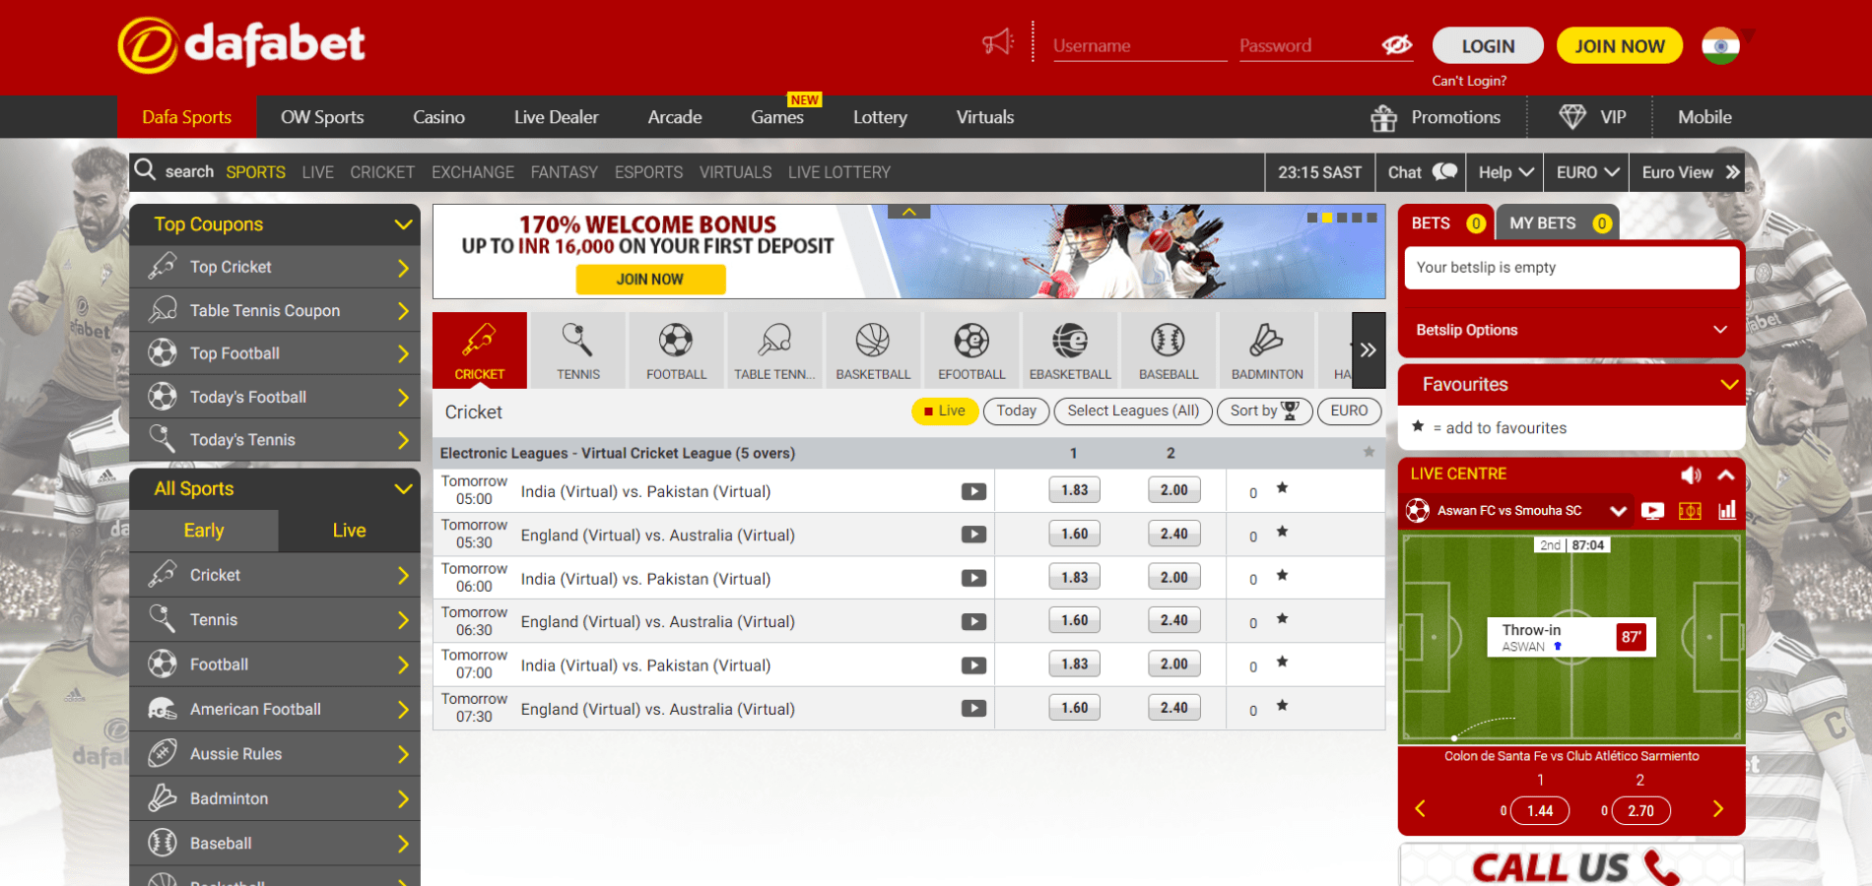Favourite the Virtual Cricket League header star
Image resolution: width=1872 pixels, height=886 pixels.
click(1369, 452)
